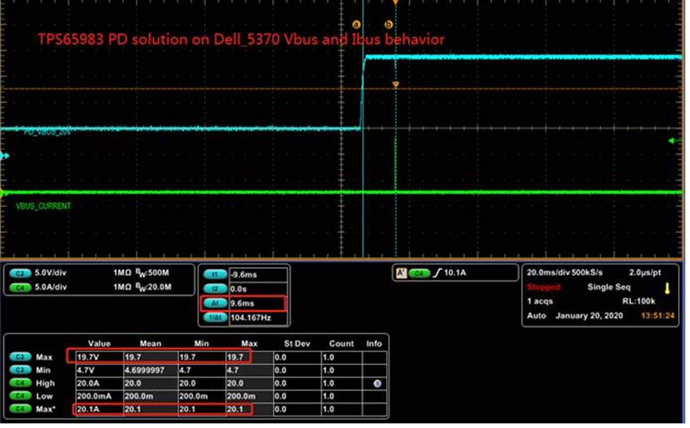Click the BW:20.0M bandwidth readout
This screenshot has height=428, width=690.
pyautogui.click(x=154, y=288)
